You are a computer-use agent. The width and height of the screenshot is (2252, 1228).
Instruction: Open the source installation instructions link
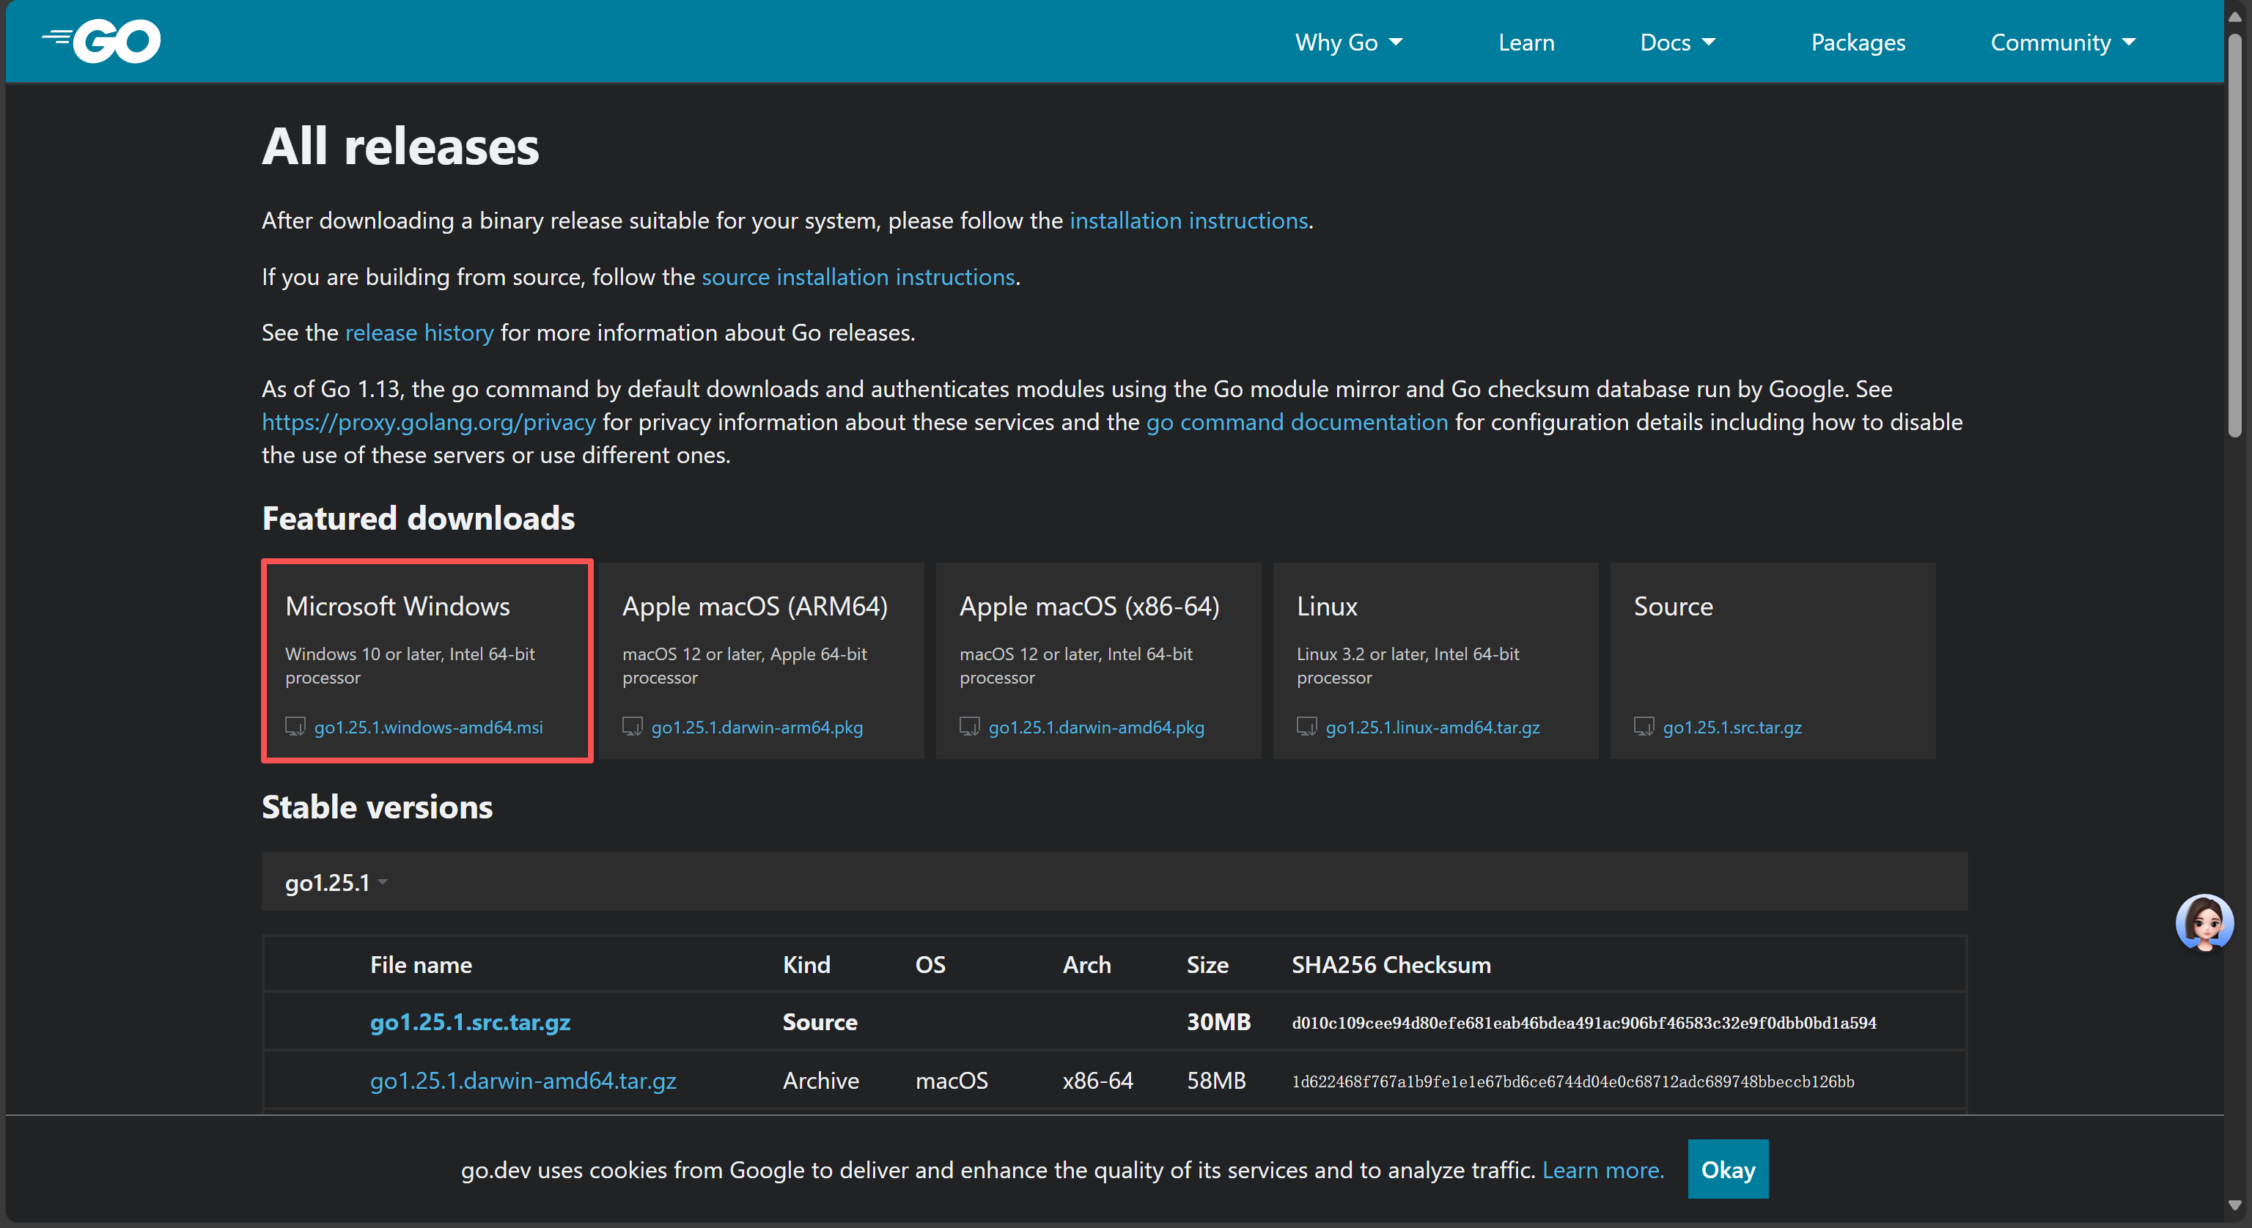(858, 277)
